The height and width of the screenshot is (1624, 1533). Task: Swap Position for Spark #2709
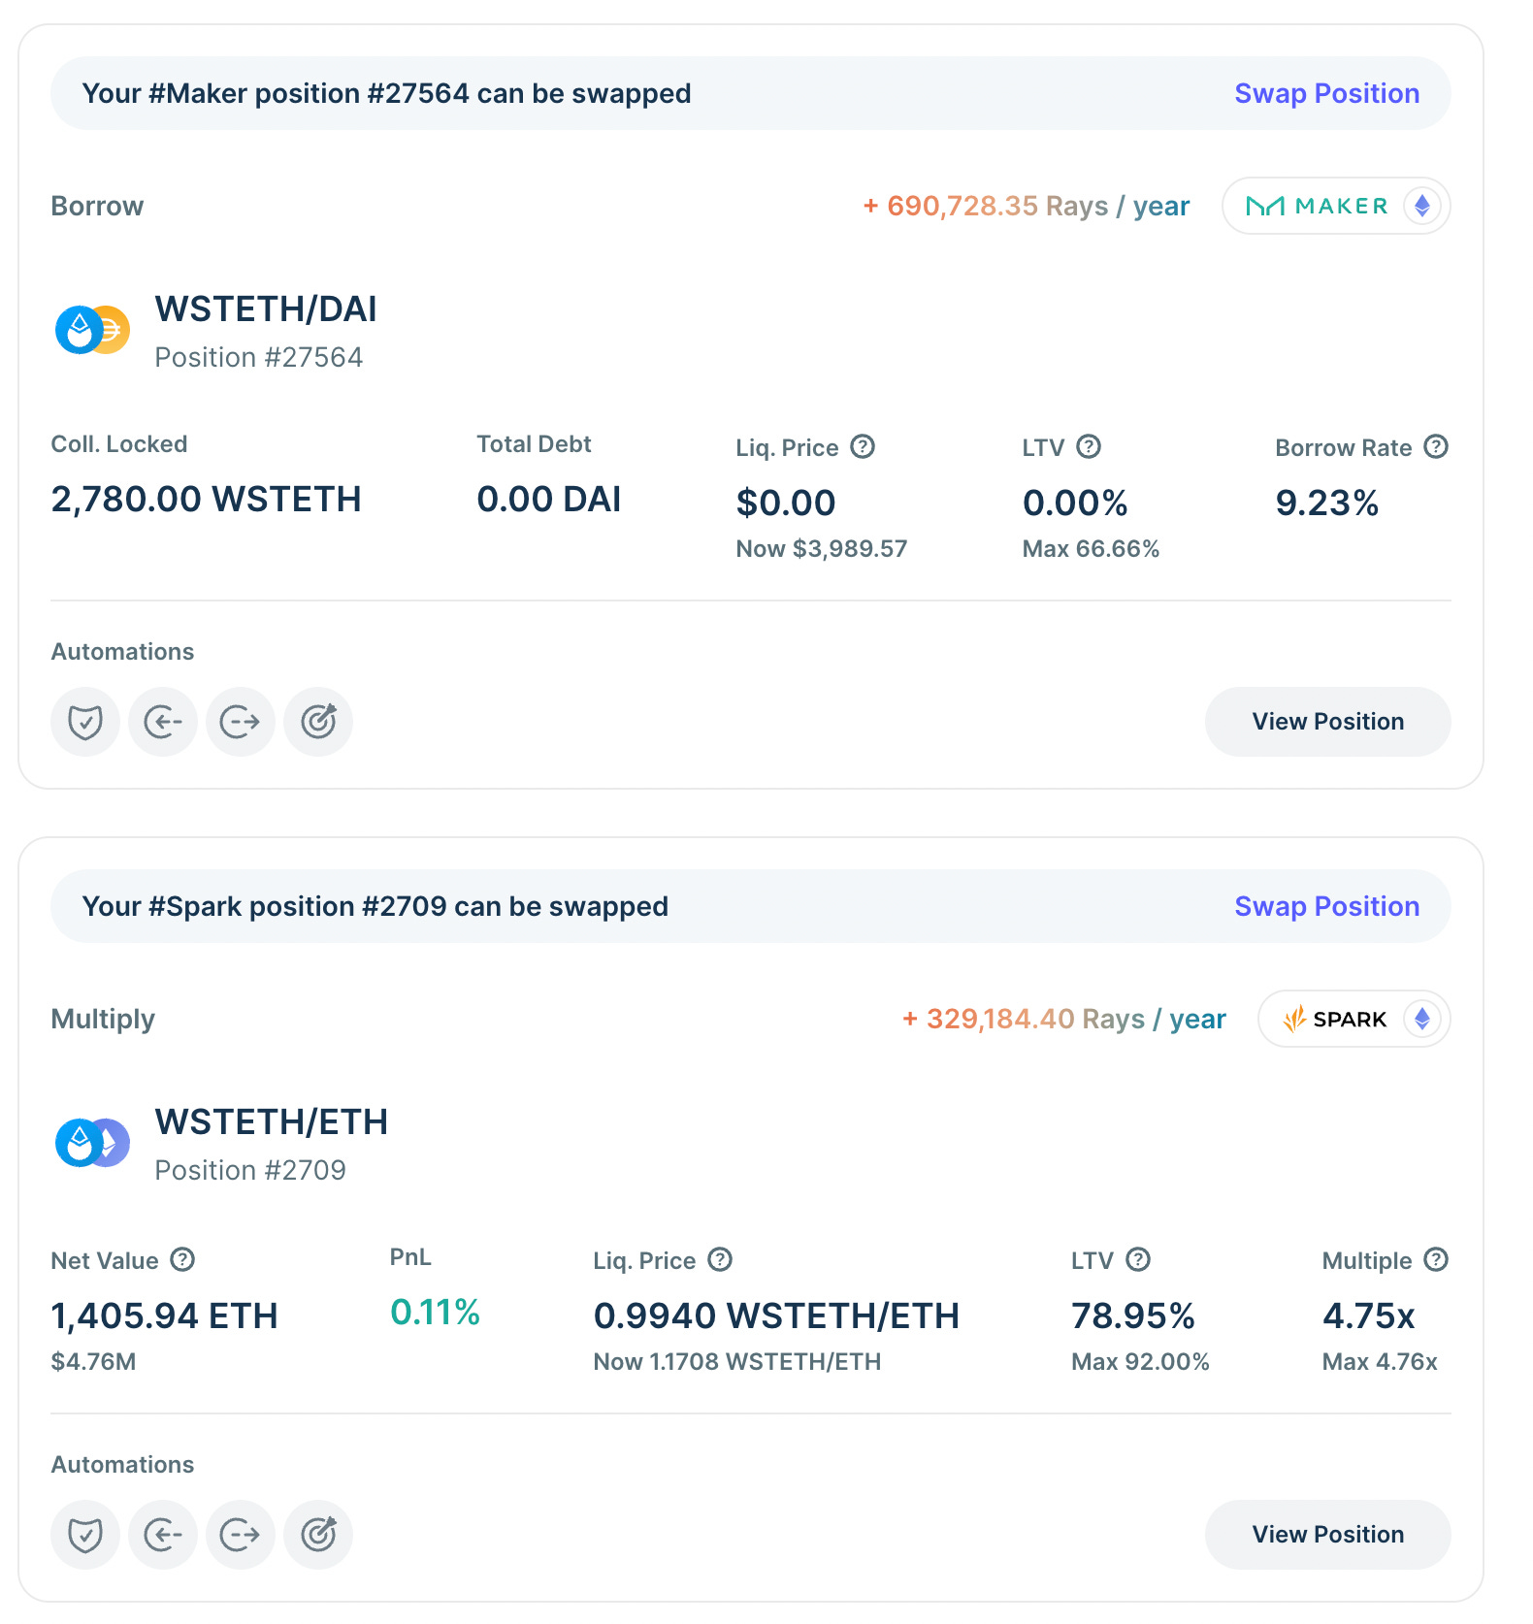tap(1326, 906)
